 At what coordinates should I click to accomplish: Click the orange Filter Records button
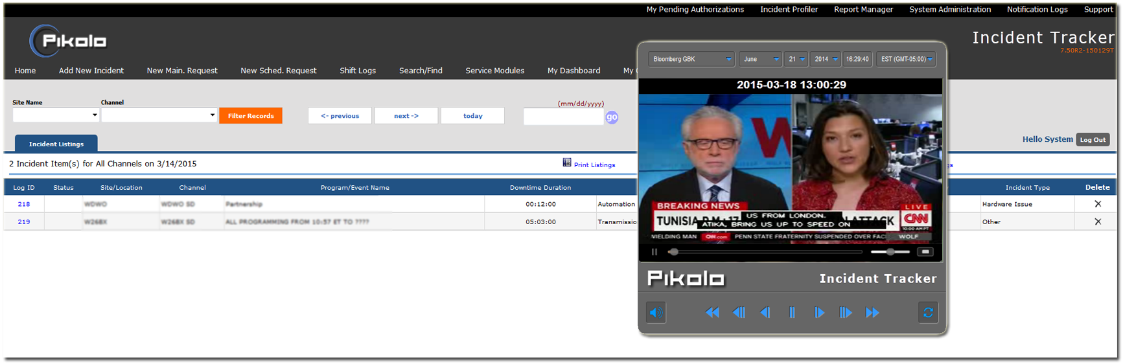[251, 116]
